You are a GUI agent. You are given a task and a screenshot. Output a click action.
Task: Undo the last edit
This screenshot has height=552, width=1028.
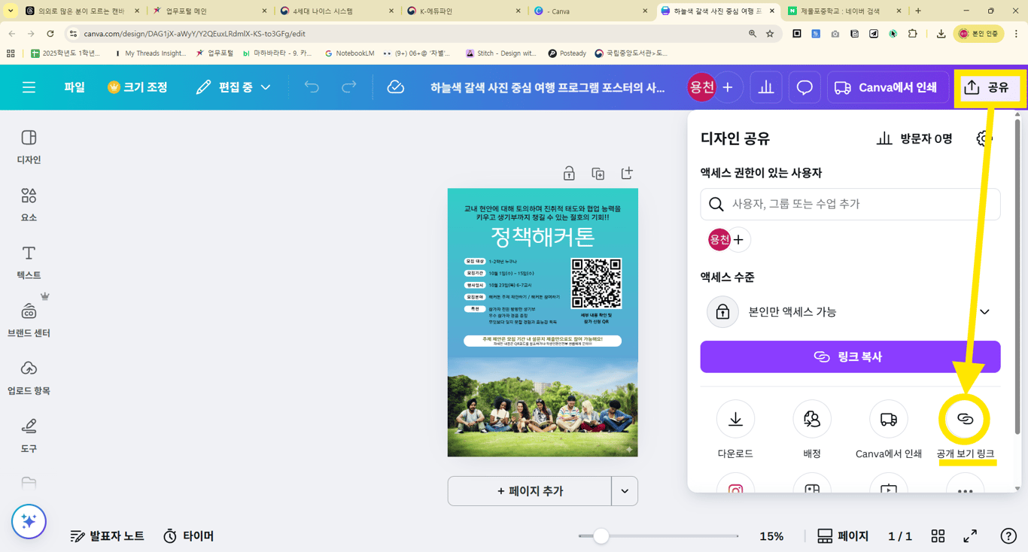312,87
